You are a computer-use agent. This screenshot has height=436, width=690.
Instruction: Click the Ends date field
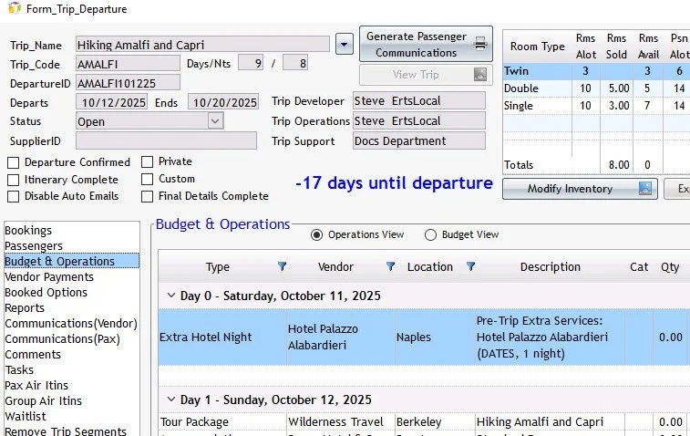click(223, 102)
